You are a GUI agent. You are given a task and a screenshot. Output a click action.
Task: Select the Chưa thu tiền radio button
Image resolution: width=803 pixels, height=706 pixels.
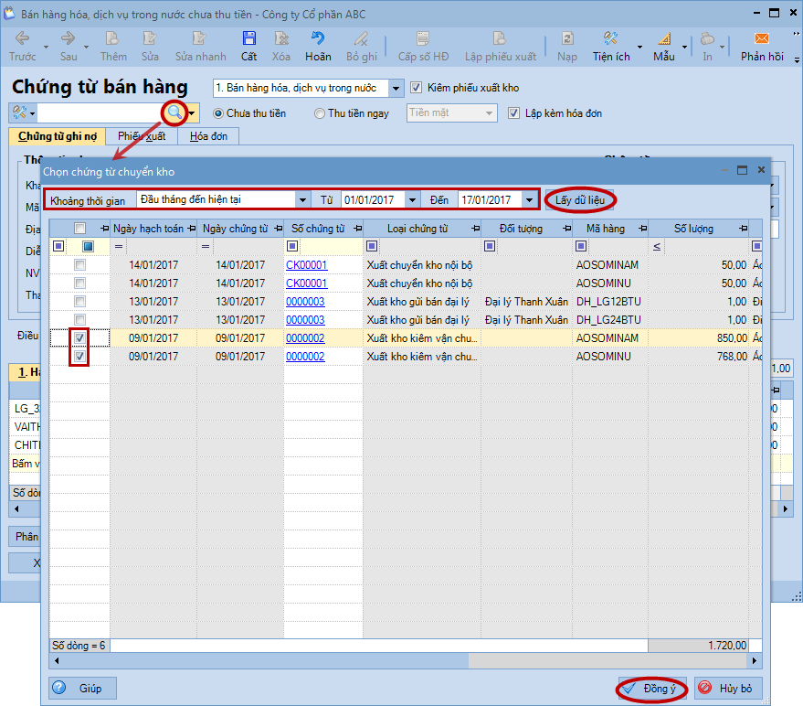point(218,113)
